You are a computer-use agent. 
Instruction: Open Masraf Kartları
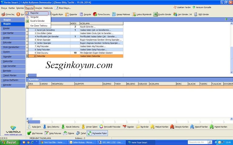click(199, 127)
